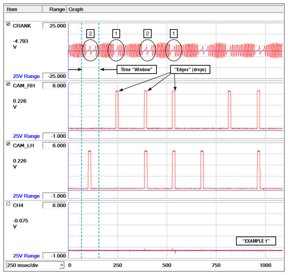Open the 250 msec/div time base dropdown
288x275 pixels.
[x=61, y=266]
